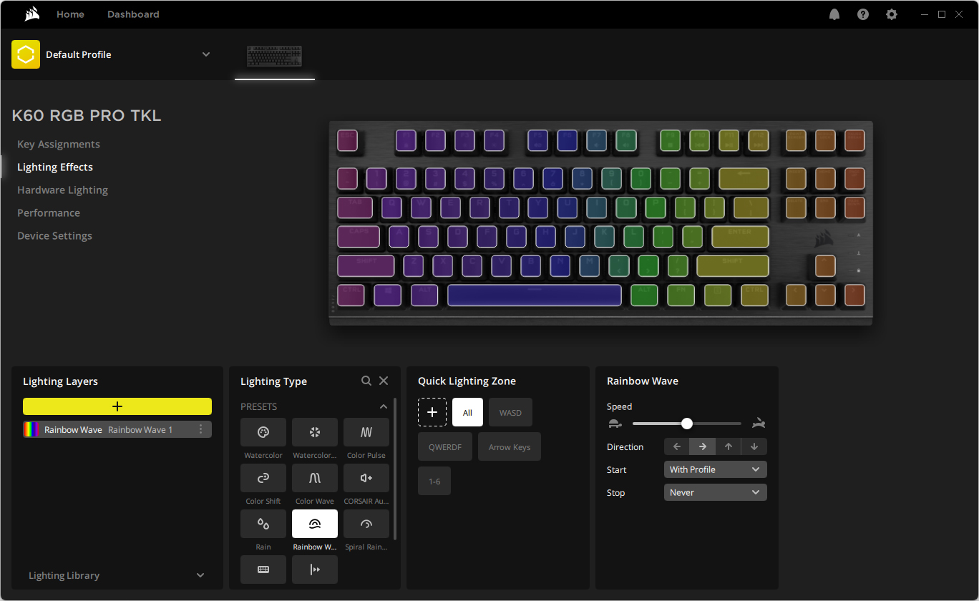
Task: Open Lighting Effects section
Action: 55,167
